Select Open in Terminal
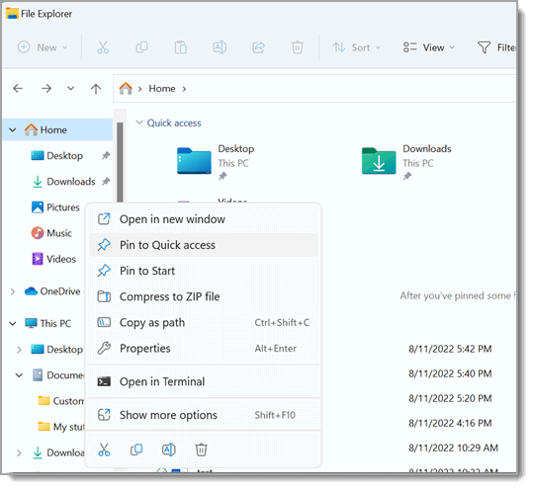Image resolution: width=533 pixels, height=490 pixels. 204,381
